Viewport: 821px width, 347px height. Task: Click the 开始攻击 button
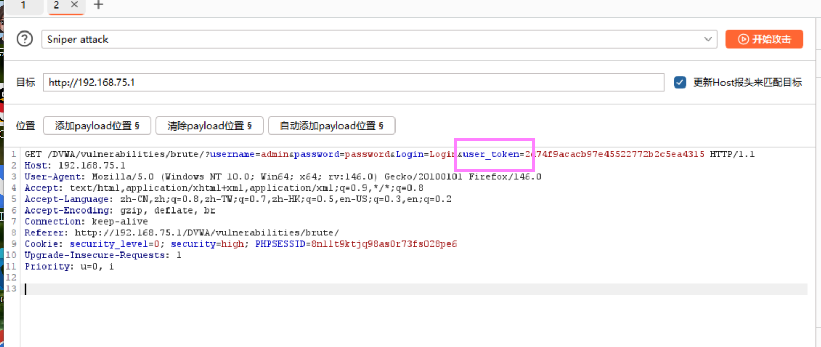[764, 39]
